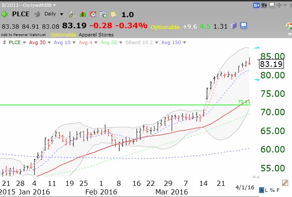Image resolution: width=292 pixels, height=197 pixels.
Task: Open the alarm clock alert icon
Action: (x=92, y=14)
